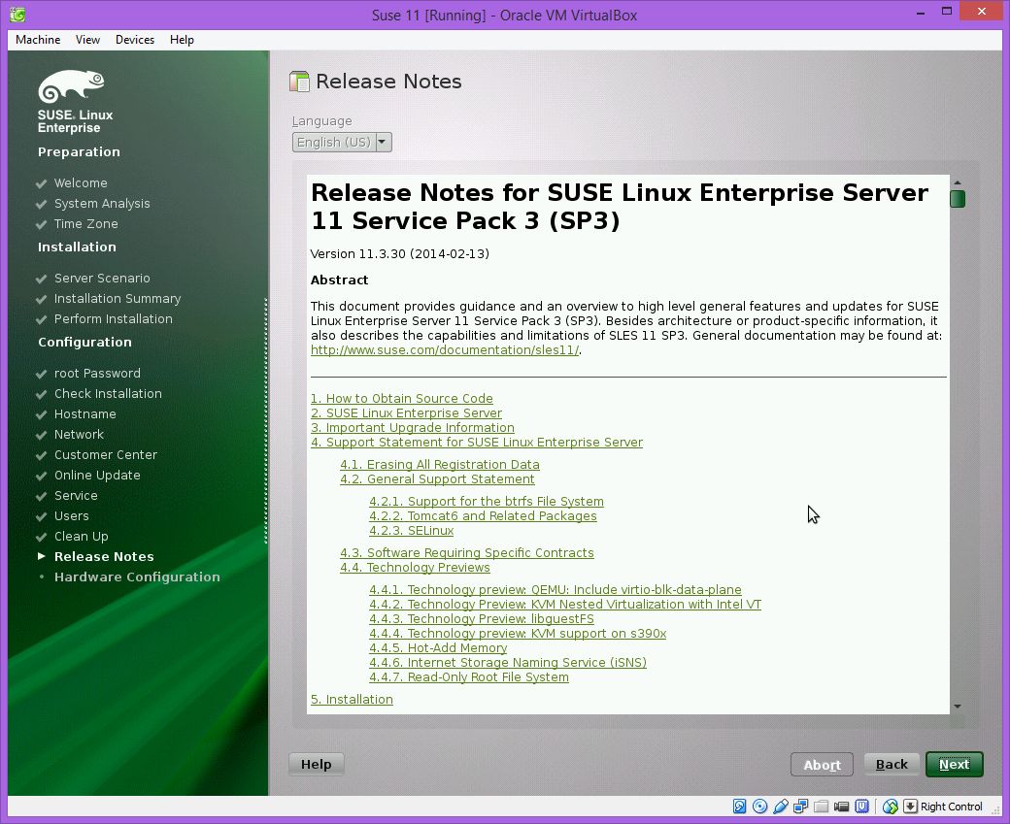
Task: Open the View menu
Action: click(x=87, y=39)
